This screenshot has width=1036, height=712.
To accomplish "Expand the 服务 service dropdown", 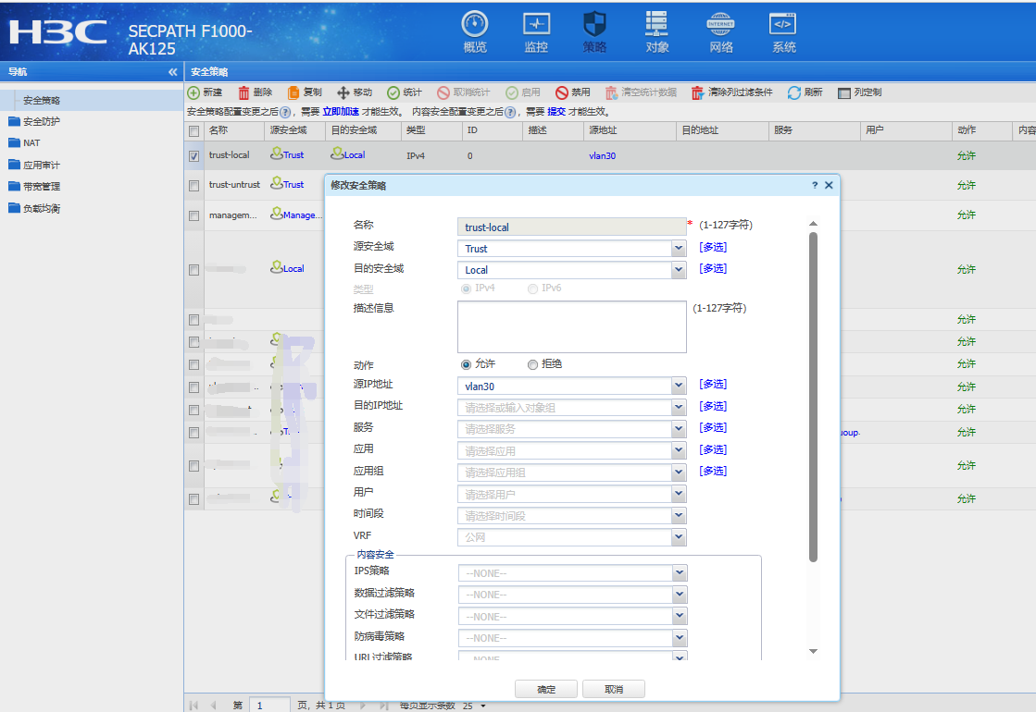I will (x=679, y=429).
